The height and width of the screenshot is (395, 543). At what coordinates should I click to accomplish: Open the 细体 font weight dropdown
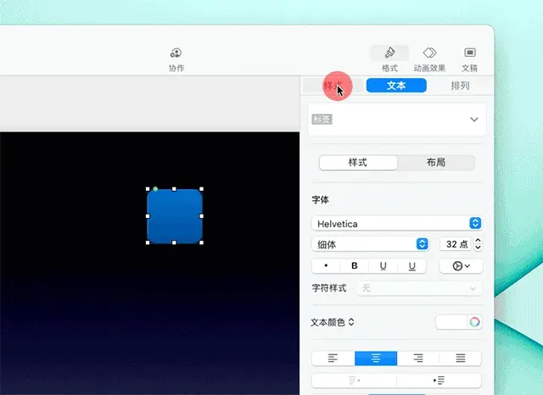tap(370, 244)
